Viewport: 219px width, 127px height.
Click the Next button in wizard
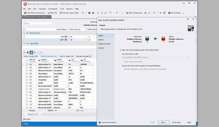(x=163, y=122)
